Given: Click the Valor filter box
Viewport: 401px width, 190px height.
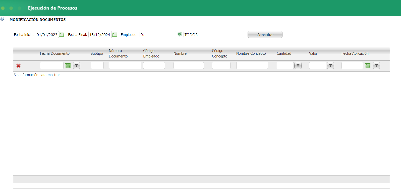Looking at the screenshot, I should (x=318, y=66).
